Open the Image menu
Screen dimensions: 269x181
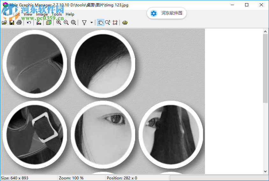[x=42, y=14]
